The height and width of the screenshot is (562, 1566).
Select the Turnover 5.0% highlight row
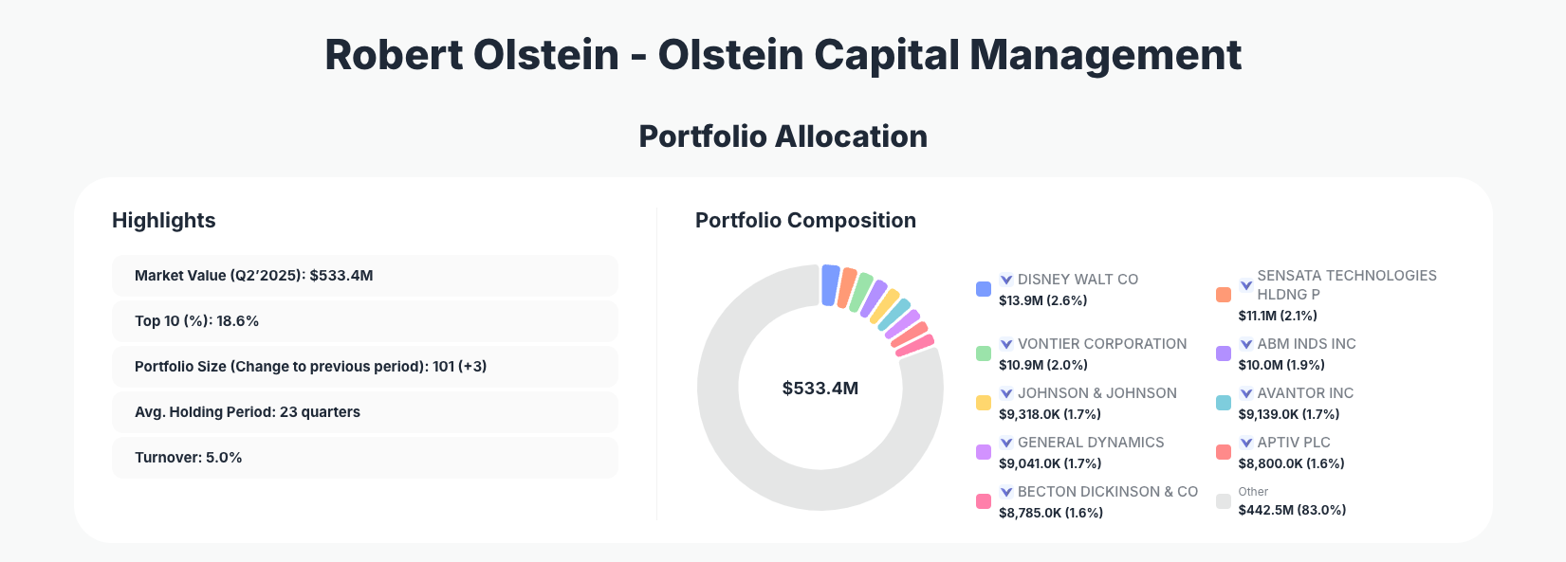365,457
